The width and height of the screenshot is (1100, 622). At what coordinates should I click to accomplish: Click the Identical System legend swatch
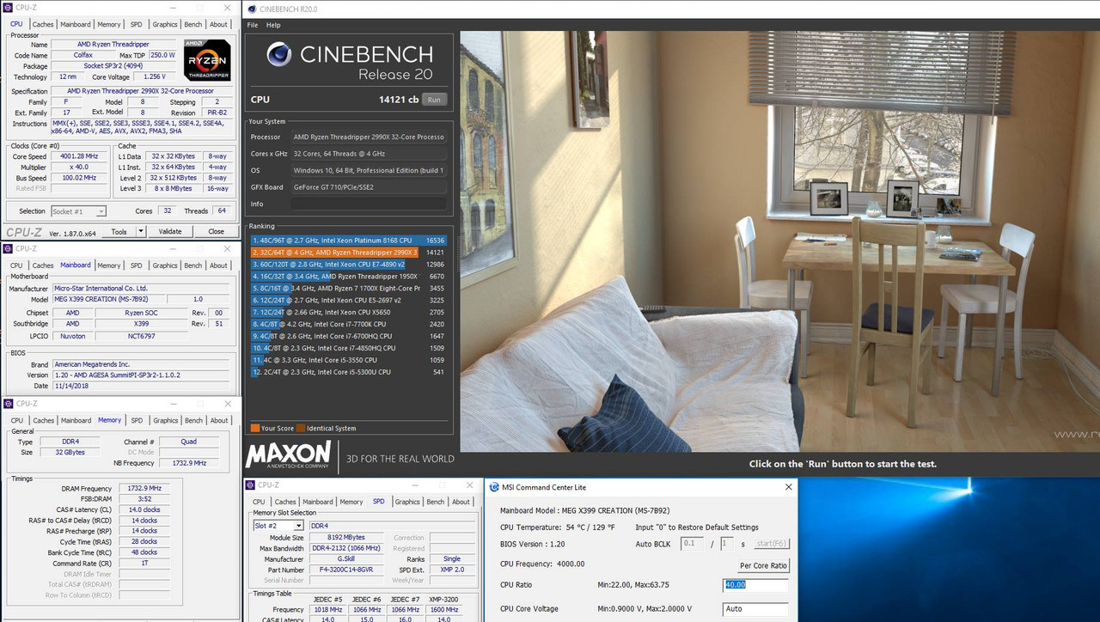click(x=300, y=428)
